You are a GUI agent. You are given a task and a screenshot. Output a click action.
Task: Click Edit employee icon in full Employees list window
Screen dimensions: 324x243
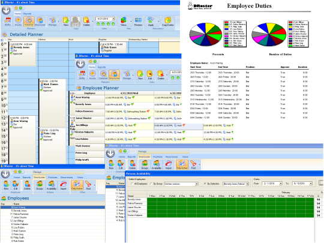click(x=16, y=185)
